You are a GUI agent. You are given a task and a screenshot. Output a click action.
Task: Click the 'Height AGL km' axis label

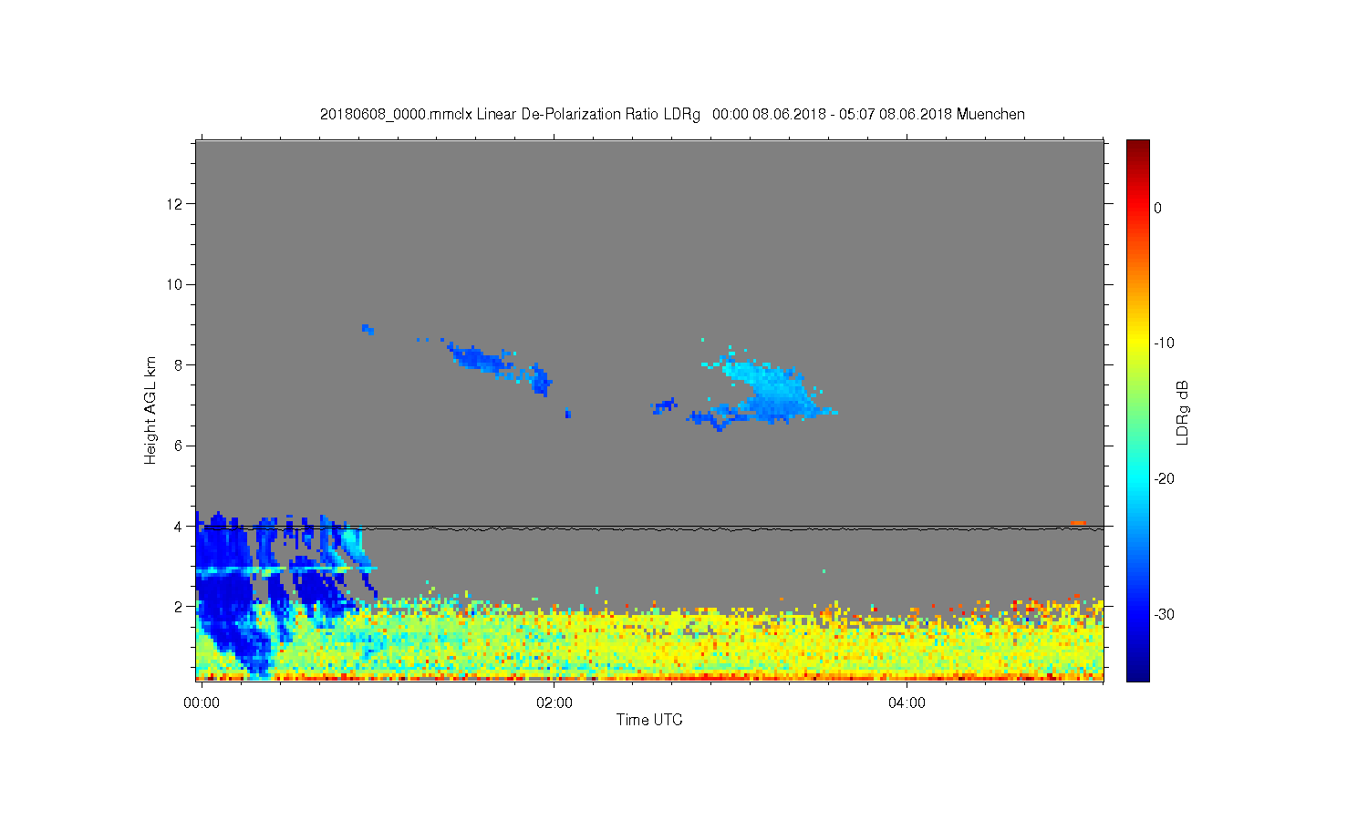[150, 410]
